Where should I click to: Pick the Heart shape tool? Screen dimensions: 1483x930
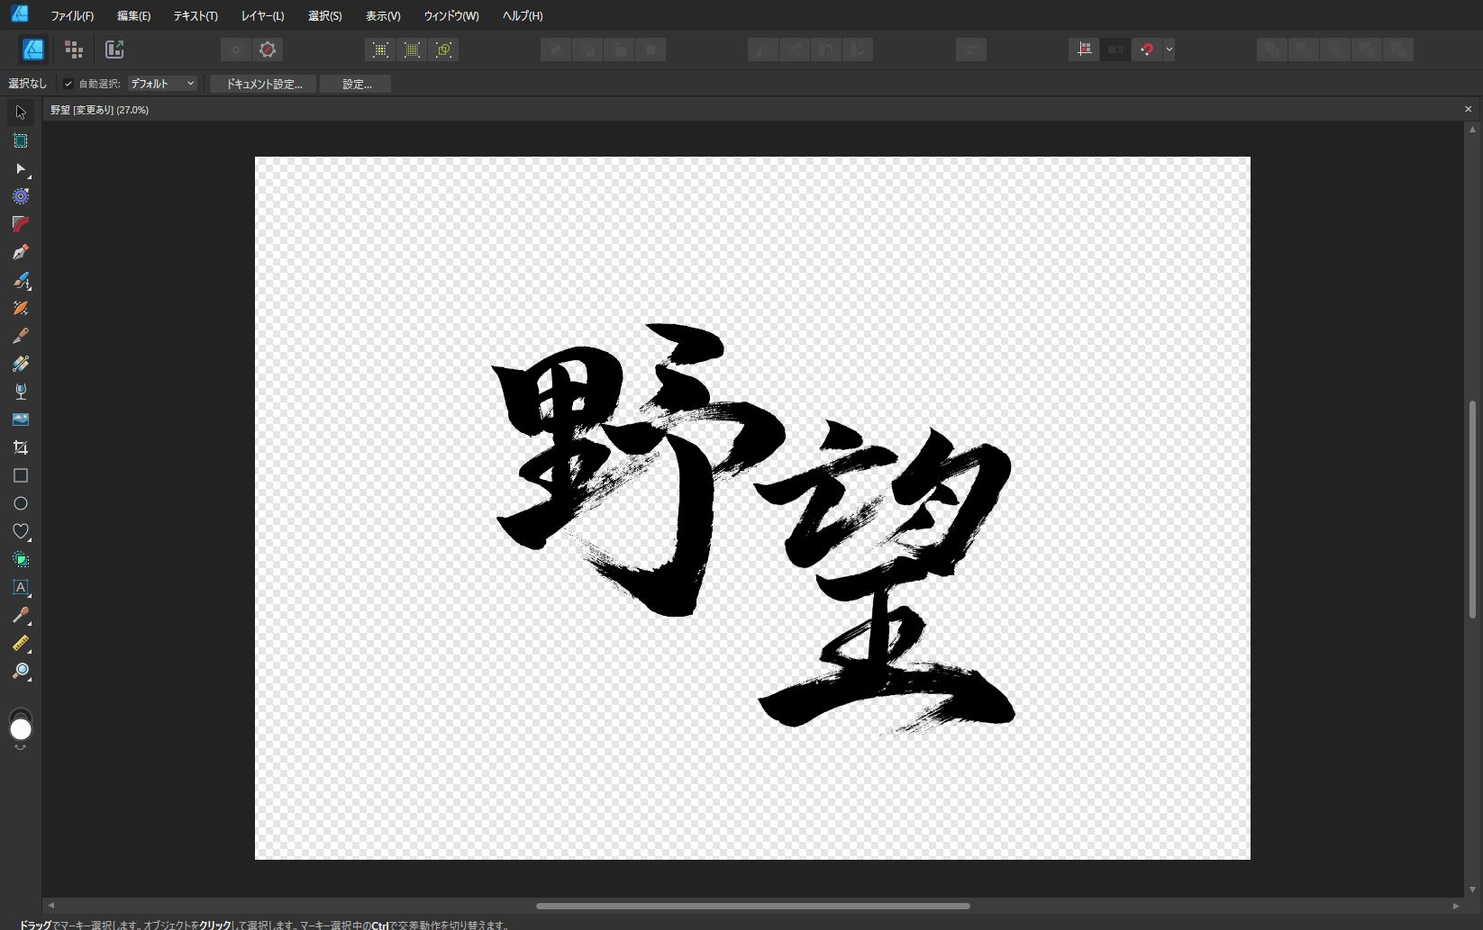21,531
